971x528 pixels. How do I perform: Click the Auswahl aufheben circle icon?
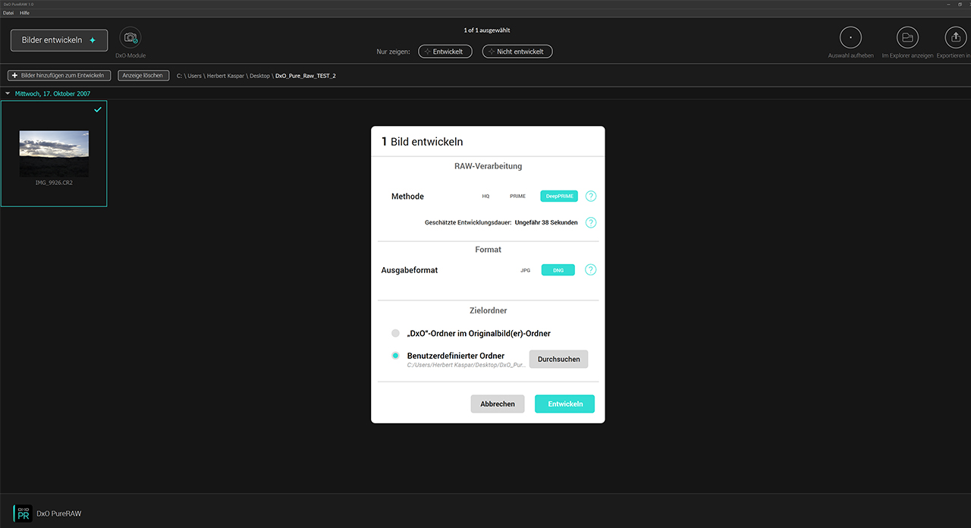point(850,37)
